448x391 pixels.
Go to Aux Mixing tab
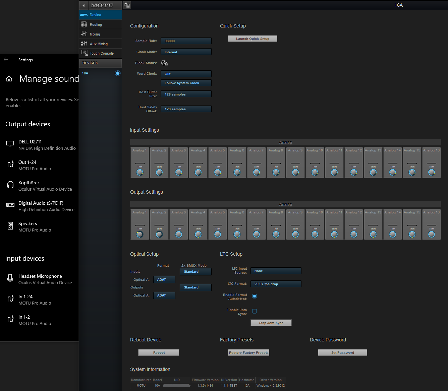point(101,44)
